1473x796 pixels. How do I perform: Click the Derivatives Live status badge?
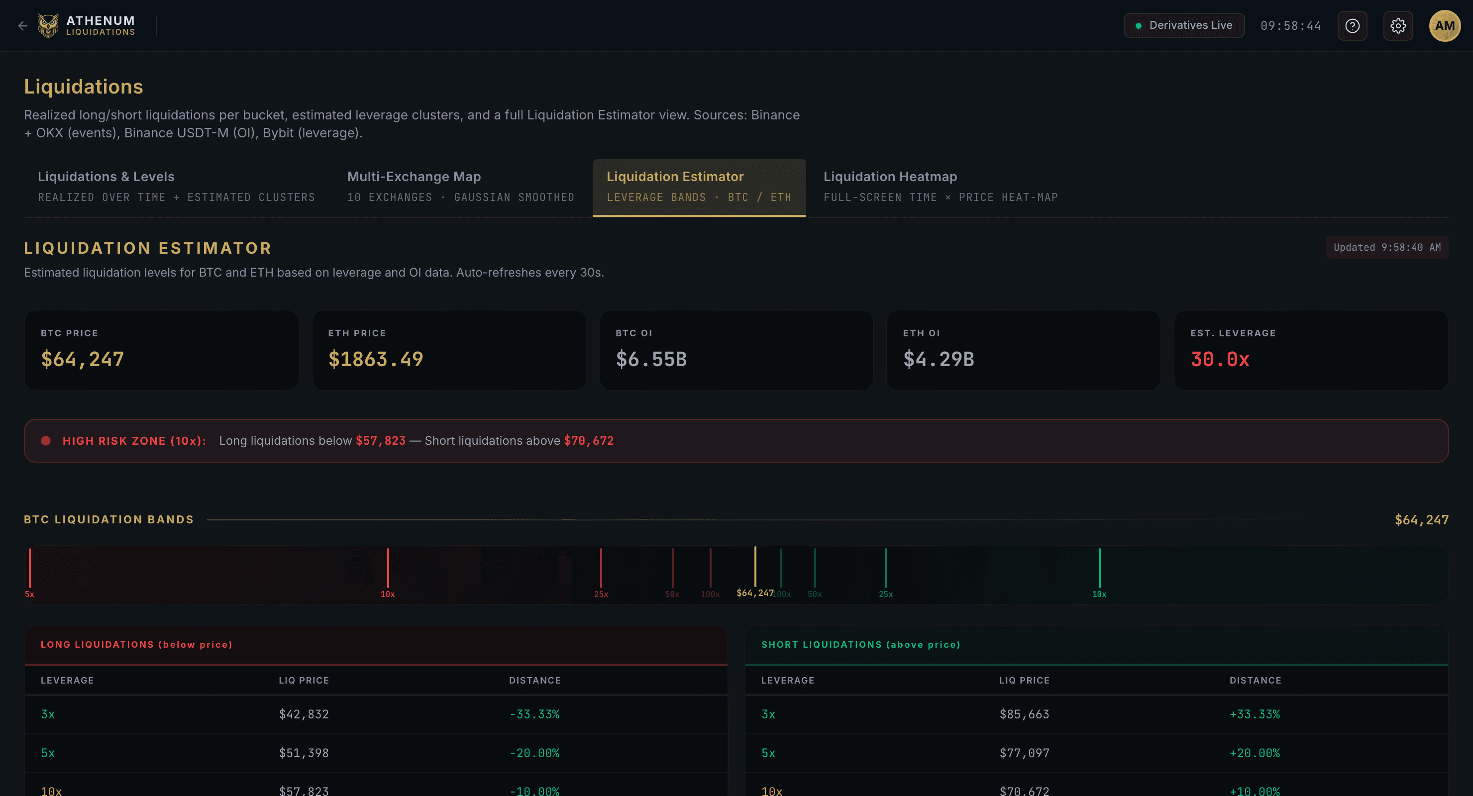pos(1184,25)
